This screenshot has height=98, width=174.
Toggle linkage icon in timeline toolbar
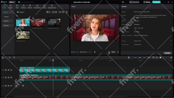click(x=144, y=58)
